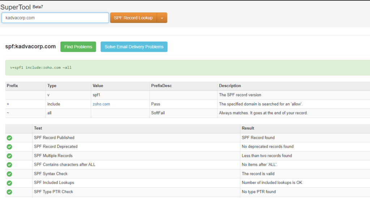Click the Result column header
This screenshot has height=198, width=370.
tap(248, 128)
